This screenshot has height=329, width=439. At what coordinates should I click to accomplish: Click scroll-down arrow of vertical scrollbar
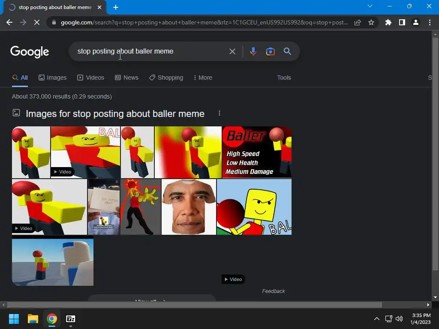click(x=435, y=297)
